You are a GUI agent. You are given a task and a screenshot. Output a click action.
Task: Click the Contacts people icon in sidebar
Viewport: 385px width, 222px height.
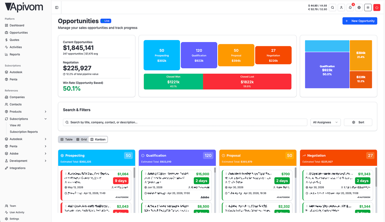[x=6, y=104]
